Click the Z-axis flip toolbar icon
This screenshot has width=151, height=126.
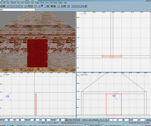click(18, 6)
